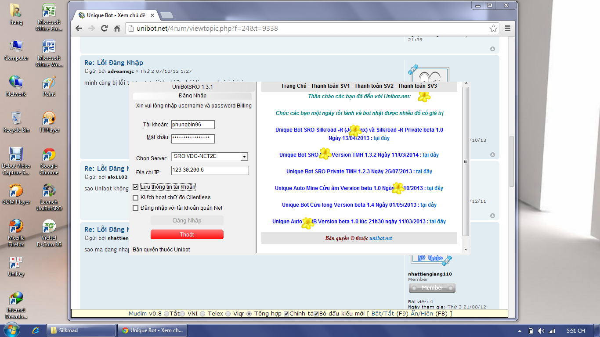The height and width of the screenshot is (337, 600).
Task: Switch to Silkroad taskbar window
Action: coord(81,330)
